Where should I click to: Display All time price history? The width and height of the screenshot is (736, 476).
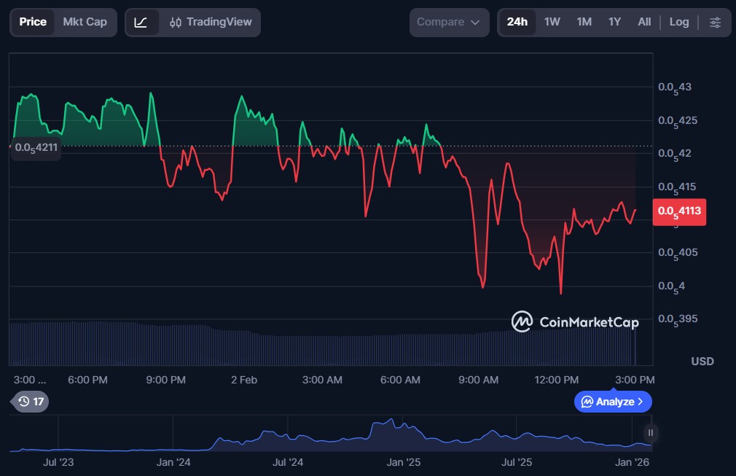(x=644, y=22)
